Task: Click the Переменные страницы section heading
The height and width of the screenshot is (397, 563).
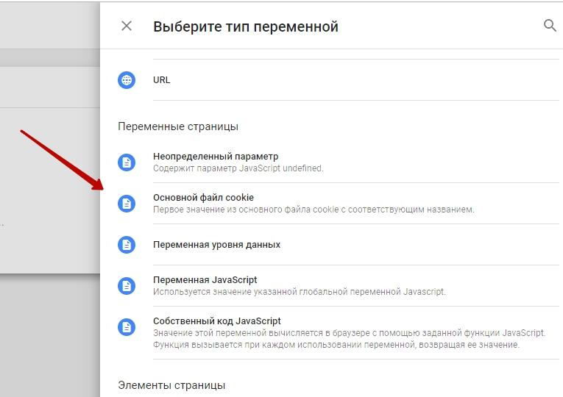Action: 178,126
